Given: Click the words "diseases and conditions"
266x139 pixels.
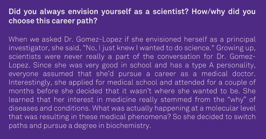Looking at the screenshot, I should point(49,108).
